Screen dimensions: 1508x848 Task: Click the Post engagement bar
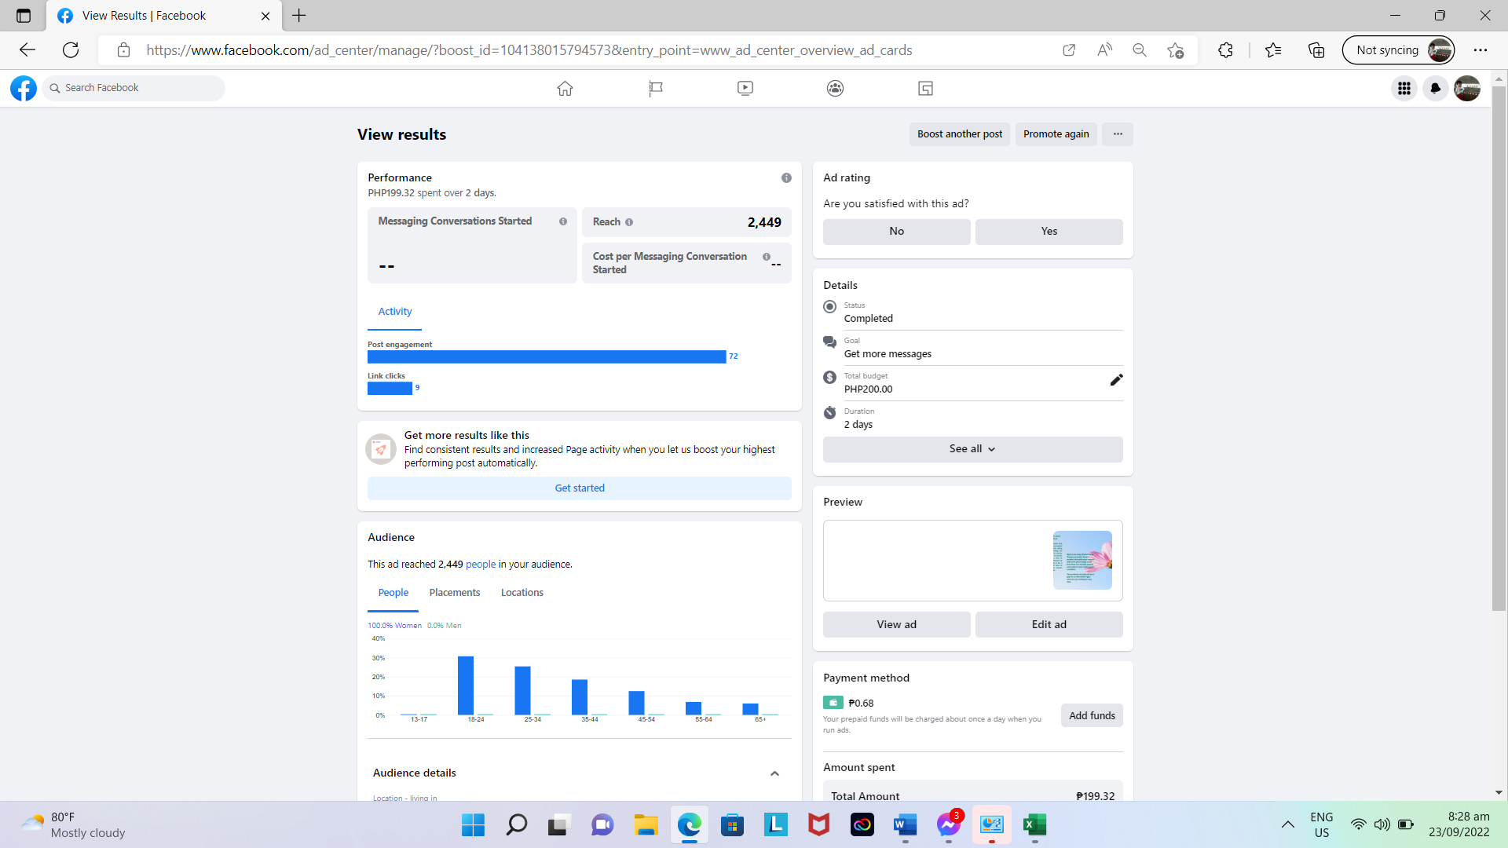pos(547,357)
